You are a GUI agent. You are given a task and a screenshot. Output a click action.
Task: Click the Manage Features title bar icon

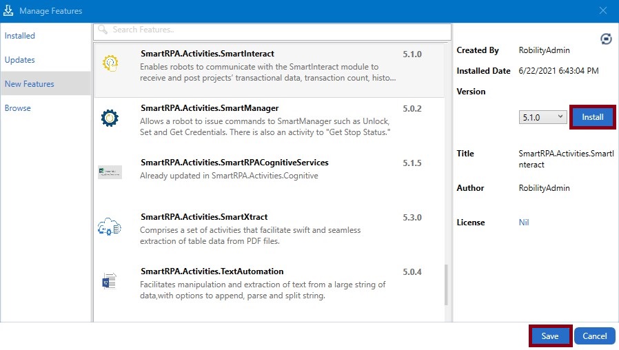point(9,11)
